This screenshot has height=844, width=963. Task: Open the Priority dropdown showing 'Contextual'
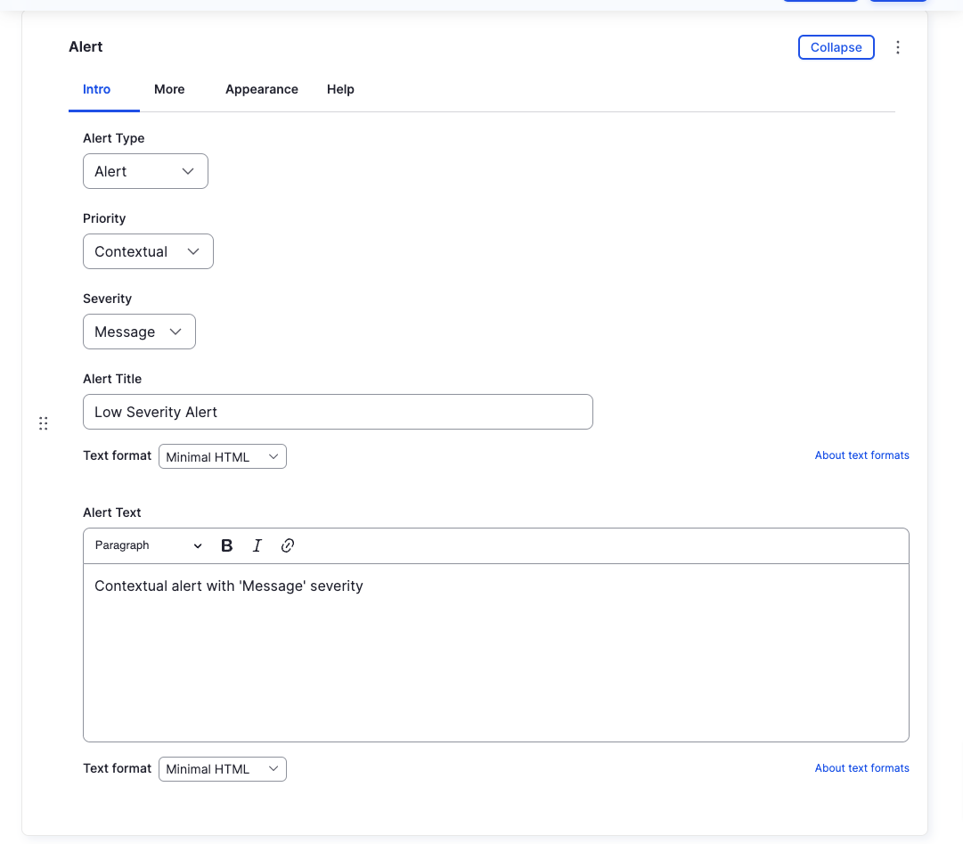148,250
